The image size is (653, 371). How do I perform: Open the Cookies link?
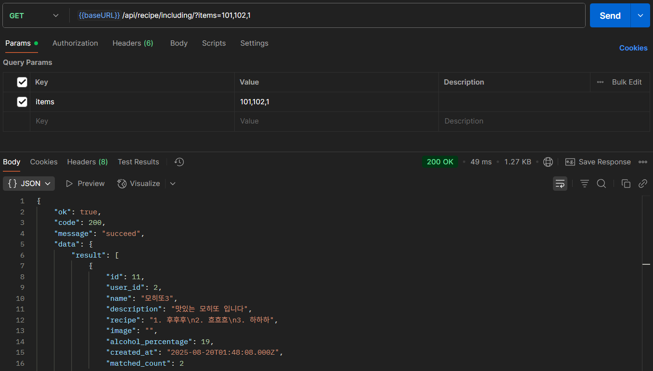click(633, 48)
